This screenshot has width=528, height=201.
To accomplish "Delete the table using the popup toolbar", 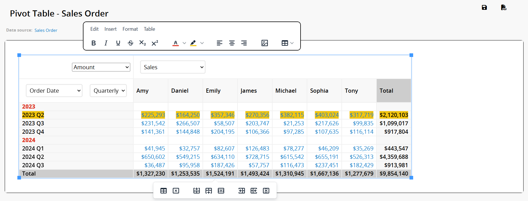I will coord(176,191).
